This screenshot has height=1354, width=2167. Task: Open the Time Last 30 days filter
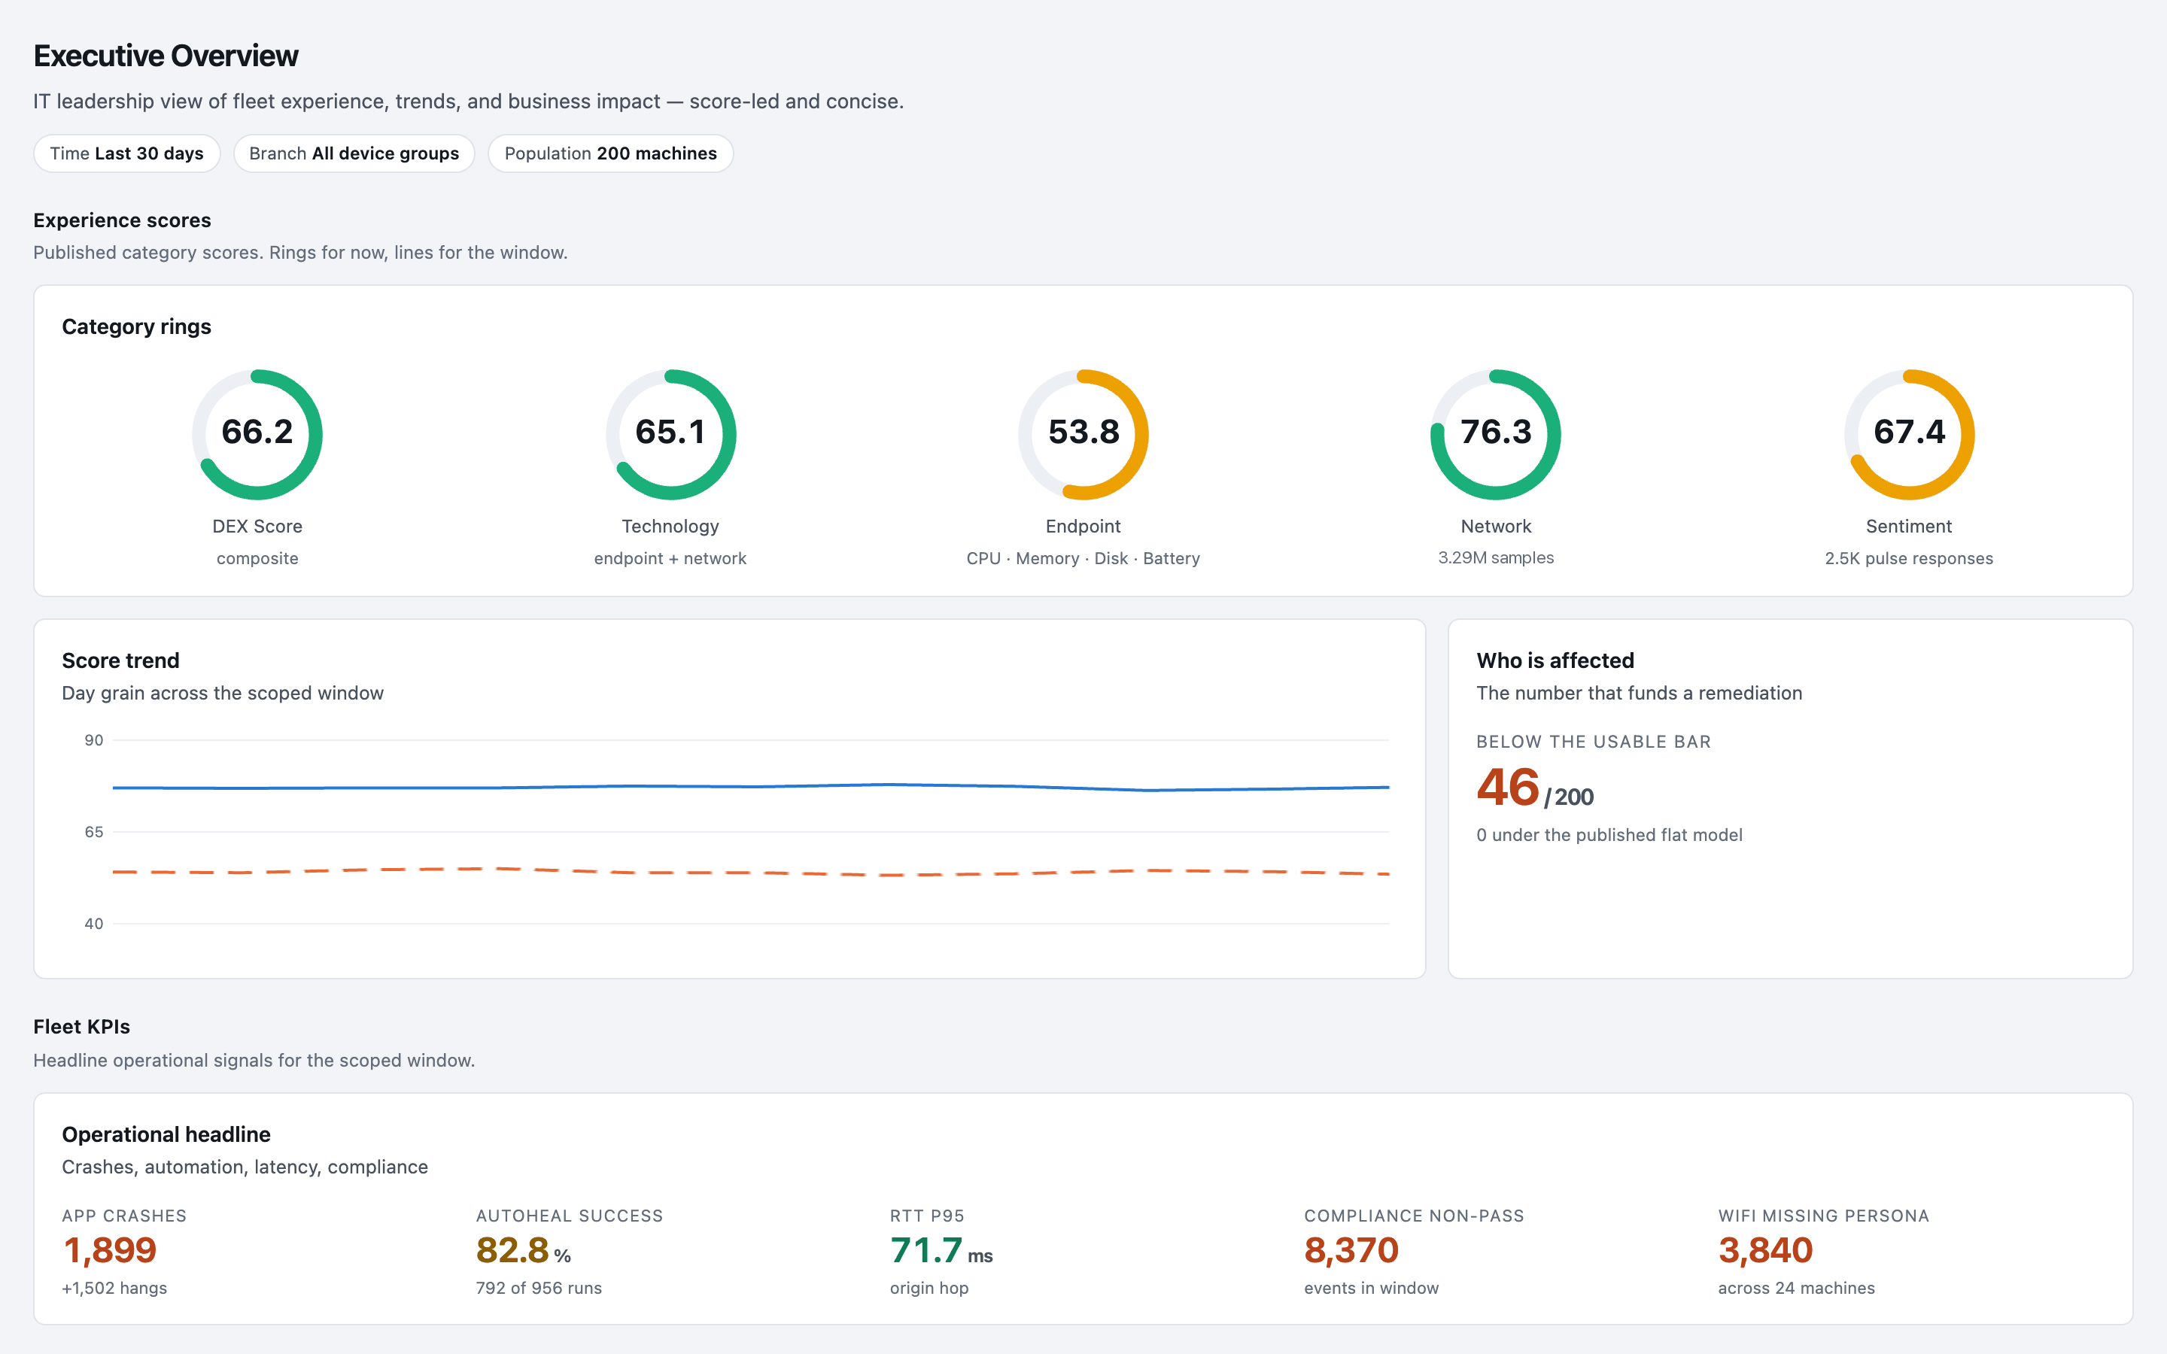coord(126,153)
